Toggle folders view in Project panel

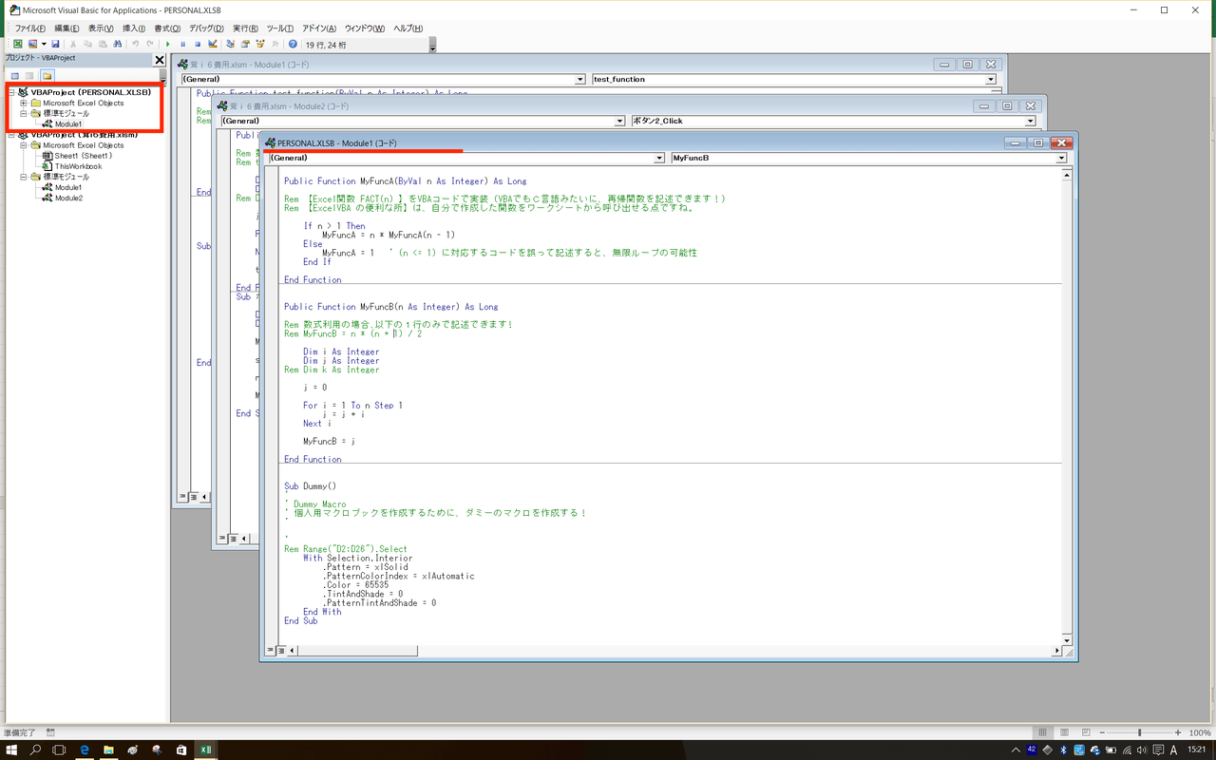[x=46, y=75]
